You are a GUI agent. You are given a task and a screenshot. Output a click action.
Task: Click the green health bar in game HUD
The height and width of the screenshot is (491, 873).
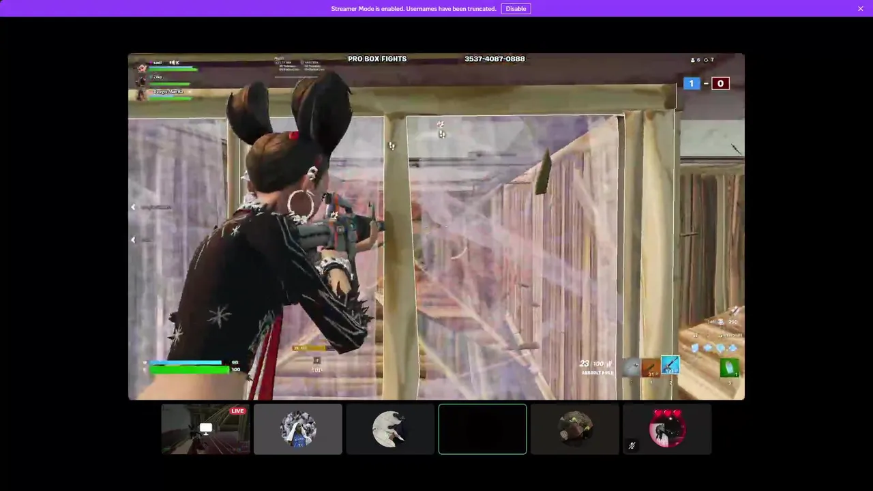(x=190, y=370)
